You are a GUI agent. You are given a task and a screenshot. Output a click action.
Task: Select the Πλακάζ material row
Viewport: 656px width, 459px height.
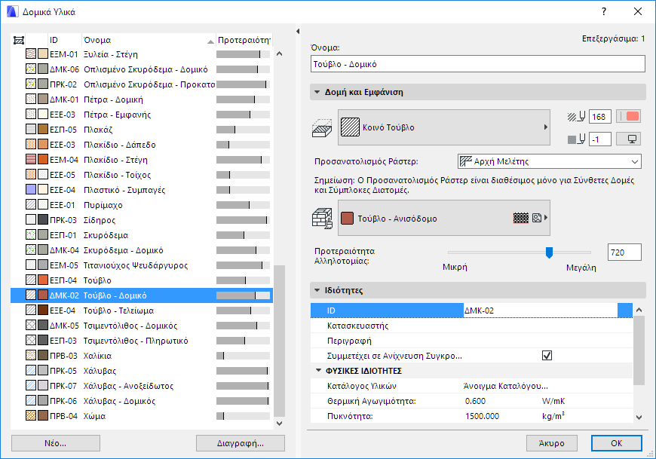(x=142, y=130)
